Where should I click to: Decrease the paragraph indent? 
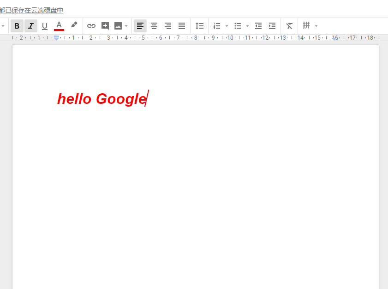coord(258,26)
